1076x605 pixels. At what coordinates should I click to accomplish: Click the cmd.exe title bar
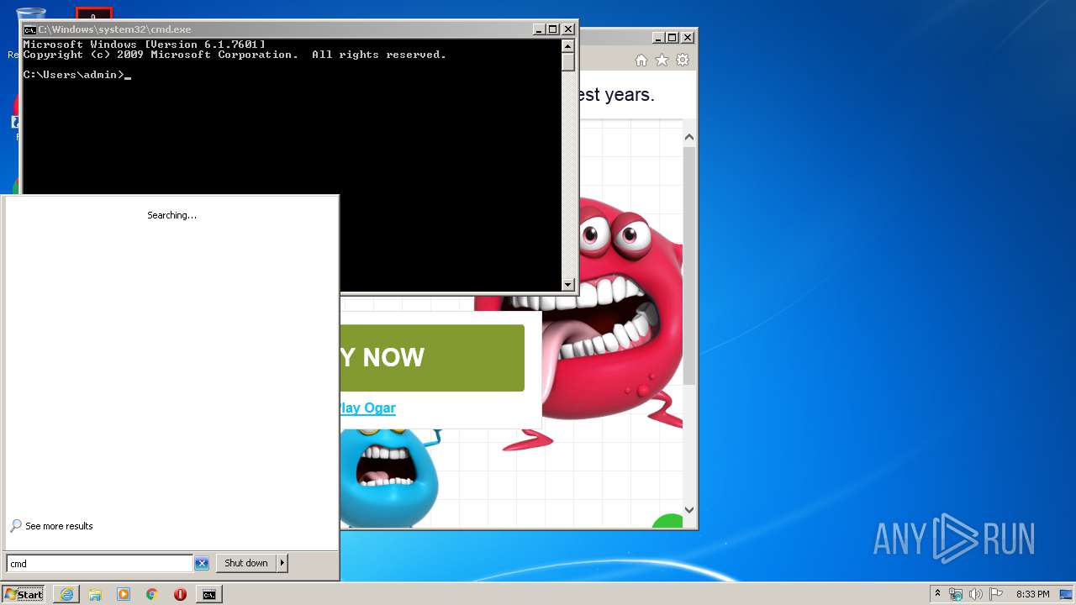pyautogui.click(x=277, y=29)
